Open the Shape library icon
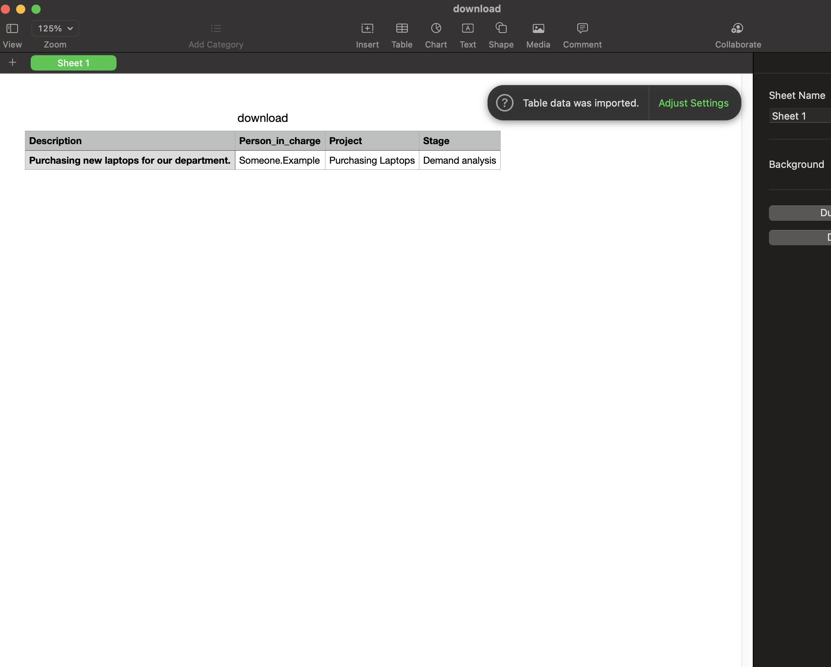The image size is (831, 667). (x=501, y=28)
